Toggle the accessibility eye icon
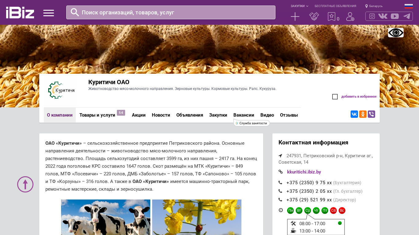The image size is (419, 235). click(x=396, y=33)
